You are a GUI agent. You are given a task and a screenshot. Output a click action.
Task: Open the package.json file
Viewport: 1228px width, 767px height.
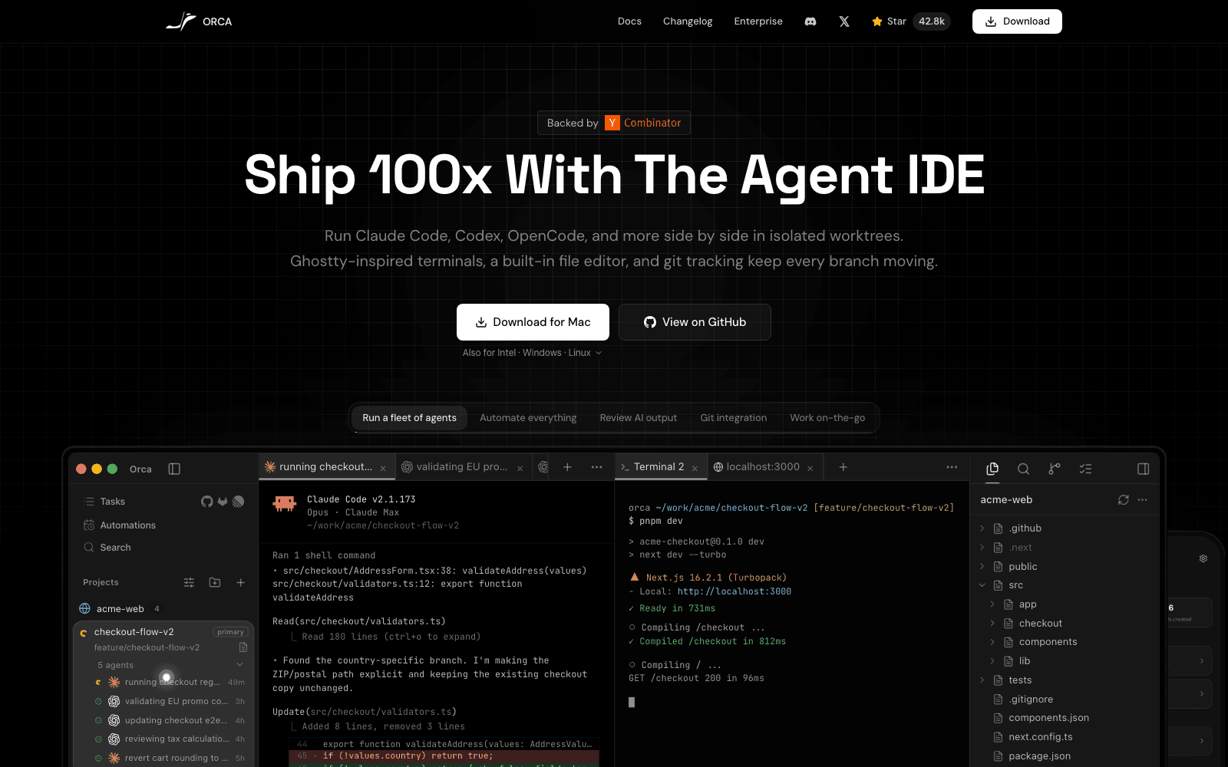1032,756
